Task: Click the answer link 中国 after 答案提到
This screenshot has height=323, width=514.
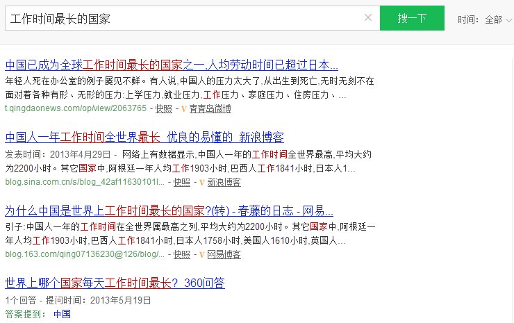Action: coord(62,314)
